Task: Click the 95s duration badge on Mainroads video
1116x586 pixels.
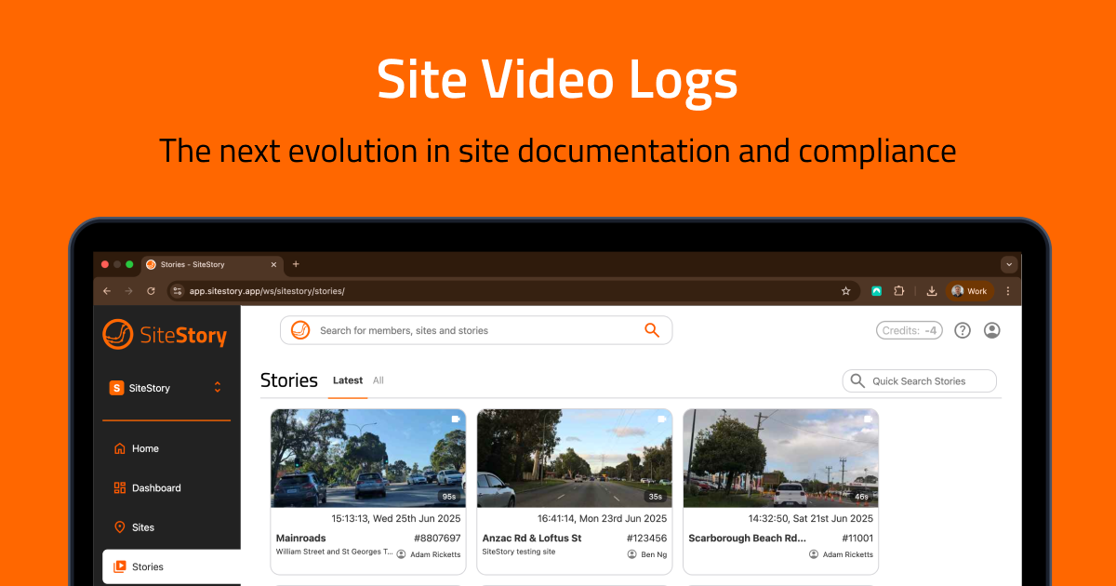Action: tap(447, 498)
